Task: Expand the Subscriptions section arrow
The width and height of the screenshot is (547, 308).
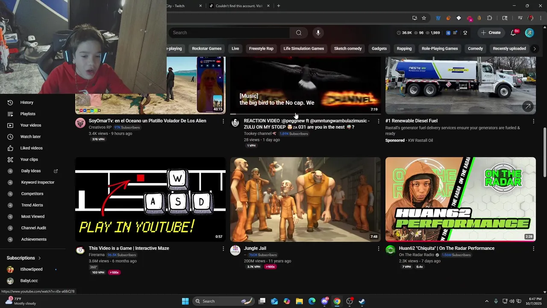Action: tap(40, 258)
